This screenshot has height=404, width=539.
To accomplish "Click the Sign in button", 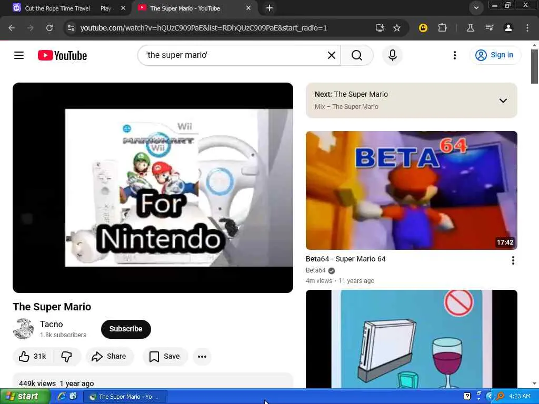I will (x=495, y=55).
